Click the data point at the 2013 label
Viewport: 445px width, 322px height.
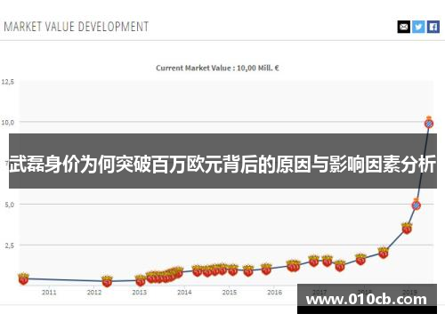coord(141,280)
